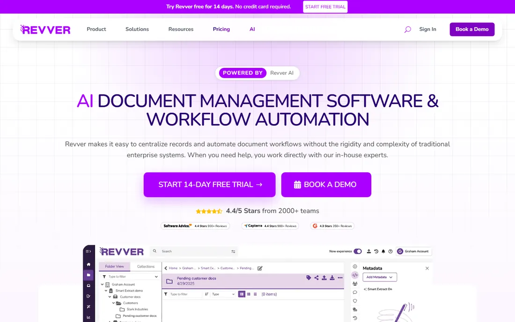Switch to the compact list view button
The width and height of the screenshot is (515, 322).
tap(255, 294)
